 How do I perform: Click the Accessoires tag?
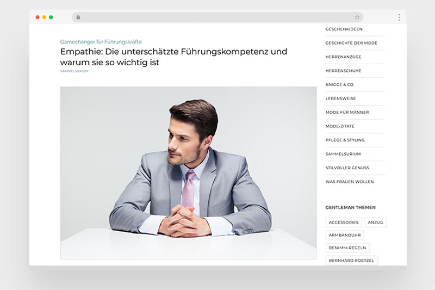[344, 223]
